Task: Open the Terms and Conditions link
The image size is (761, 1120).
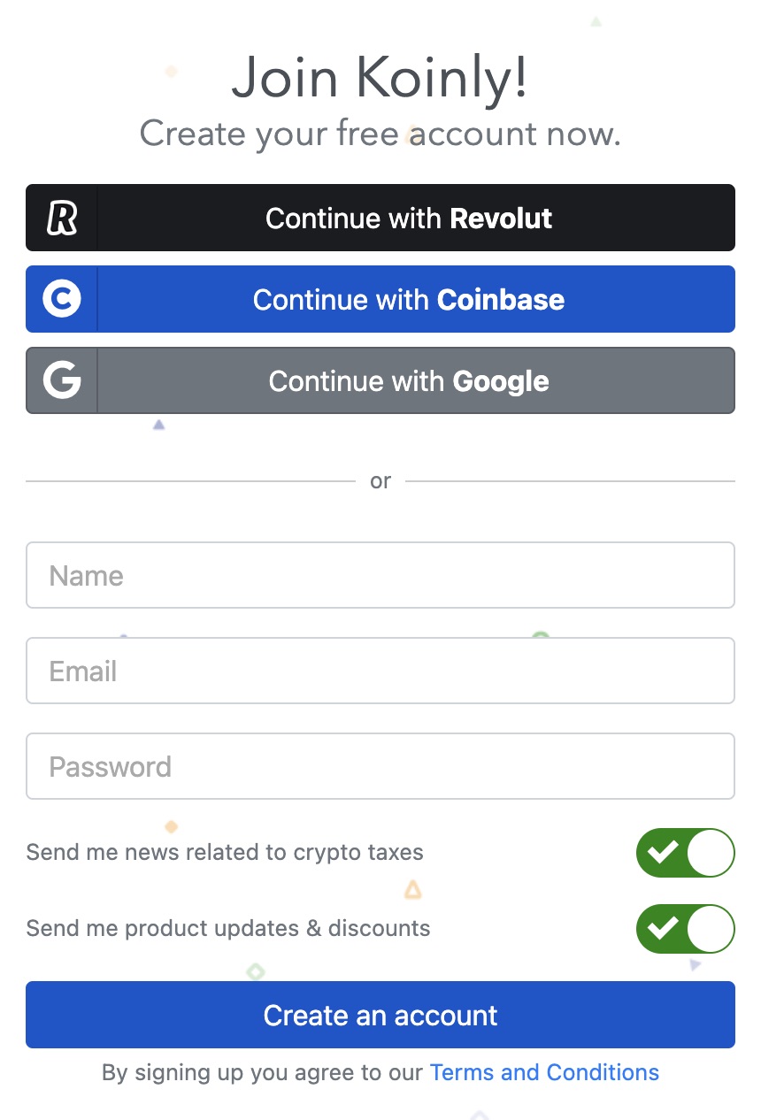Action: [544, 1072]
